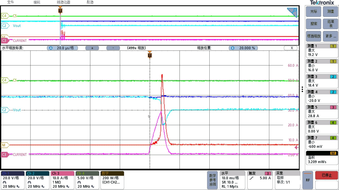The image size is (339, 190).
Task: Toggle the Ch 1 channel badge
Action: [x=13, y=180]
